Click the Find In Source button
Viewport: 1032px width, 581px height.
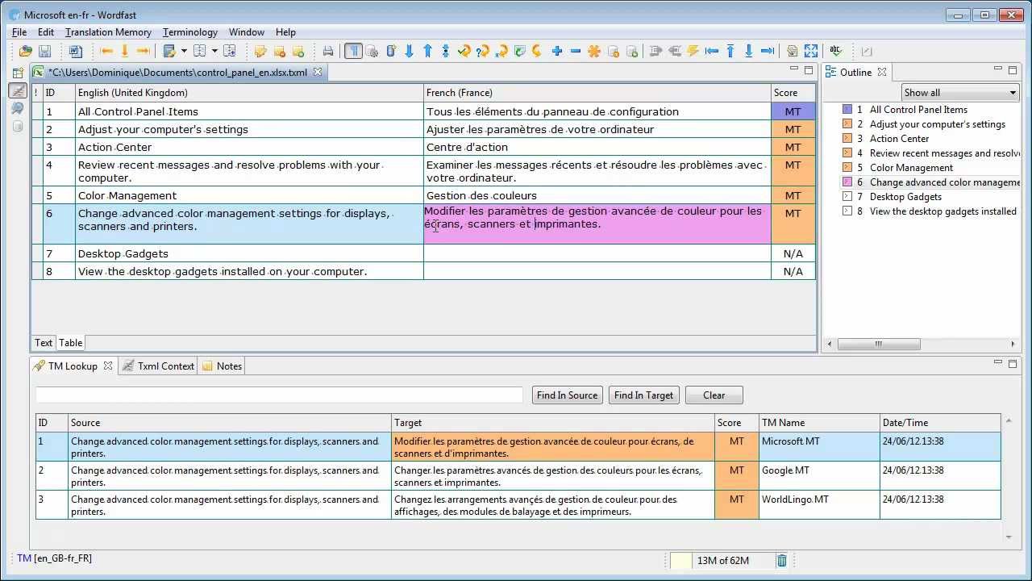568,395
